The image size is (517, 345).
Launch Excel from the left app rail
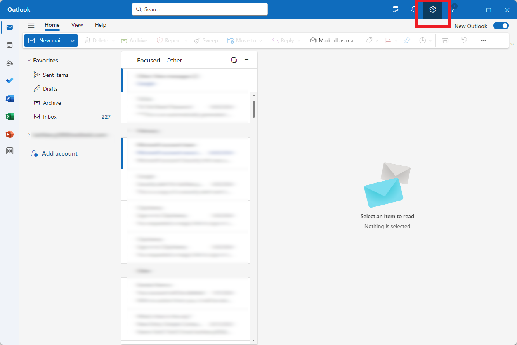(10, 116)
